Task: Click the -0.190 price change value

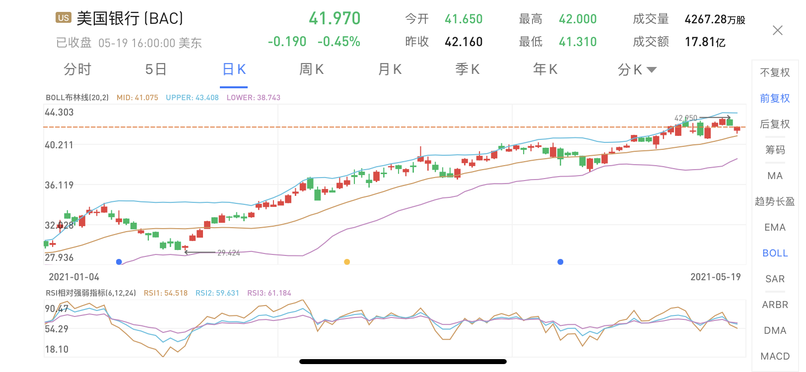Action: pos(287,42)
